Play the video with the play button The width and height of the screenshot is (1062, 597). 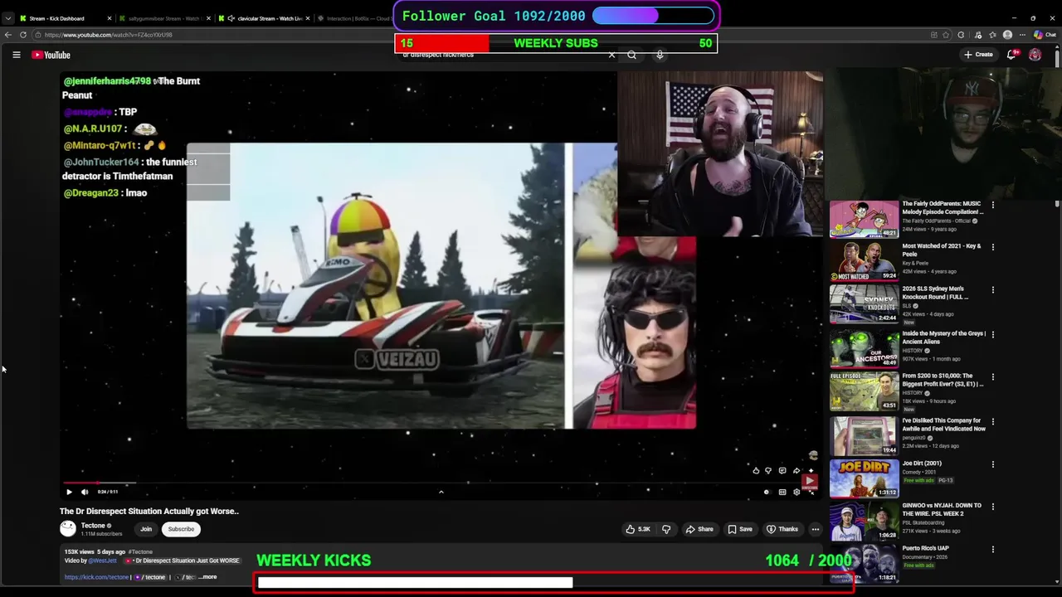[x=69, y=492]
